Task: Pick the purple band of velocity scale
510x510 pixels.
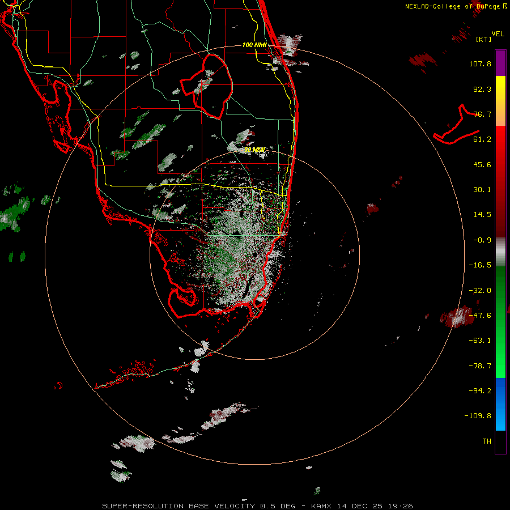Action: tap(500, 63)
